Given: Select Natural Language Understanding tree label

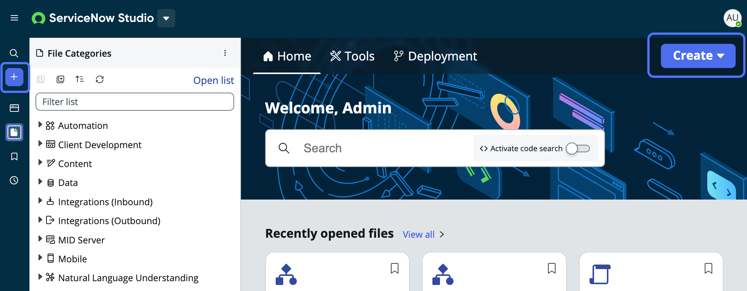Looking at the screenshot, I should click(128, 278).
